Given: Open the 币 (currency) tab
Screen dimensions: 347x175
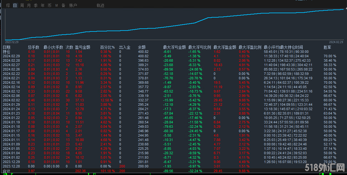Looking at the screenshot, I should click(49, 5).
